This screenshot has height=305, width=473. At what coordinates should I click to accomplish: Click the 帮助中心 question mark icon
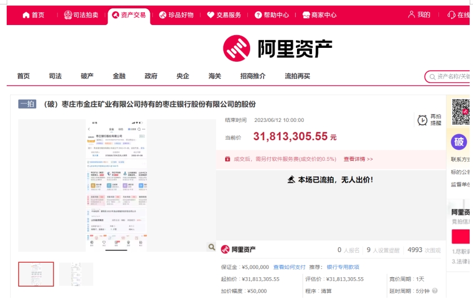pyautogui.click(x=258, y=15)
